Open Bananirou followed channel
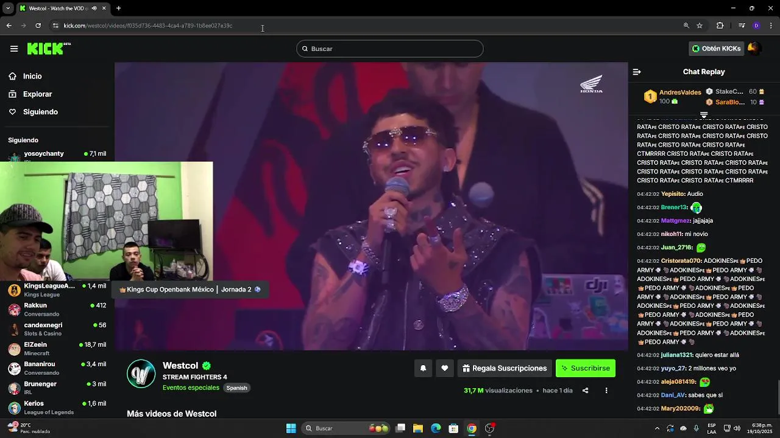 tap(57, 368)
